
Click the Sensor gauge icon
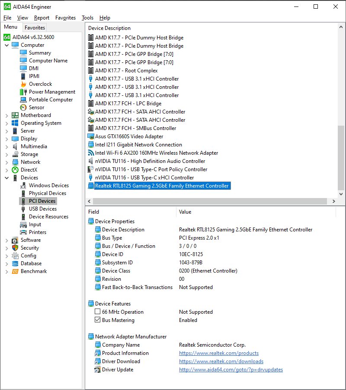23,107
